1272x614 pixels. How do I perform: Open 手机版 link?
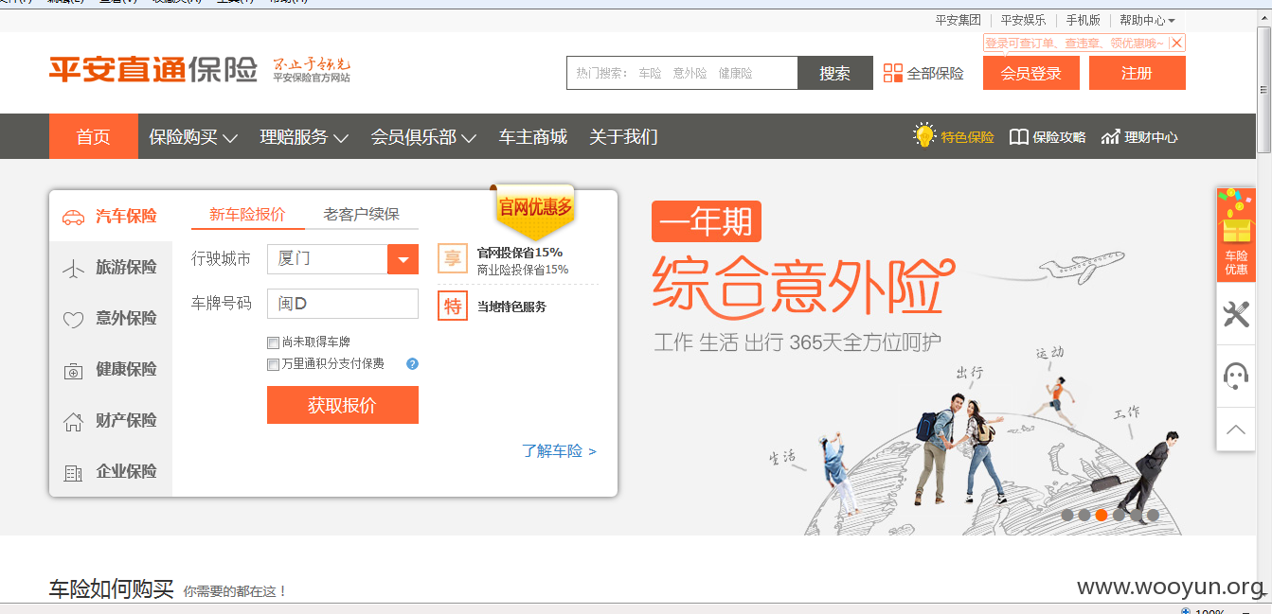click(x=1084, y=20)
